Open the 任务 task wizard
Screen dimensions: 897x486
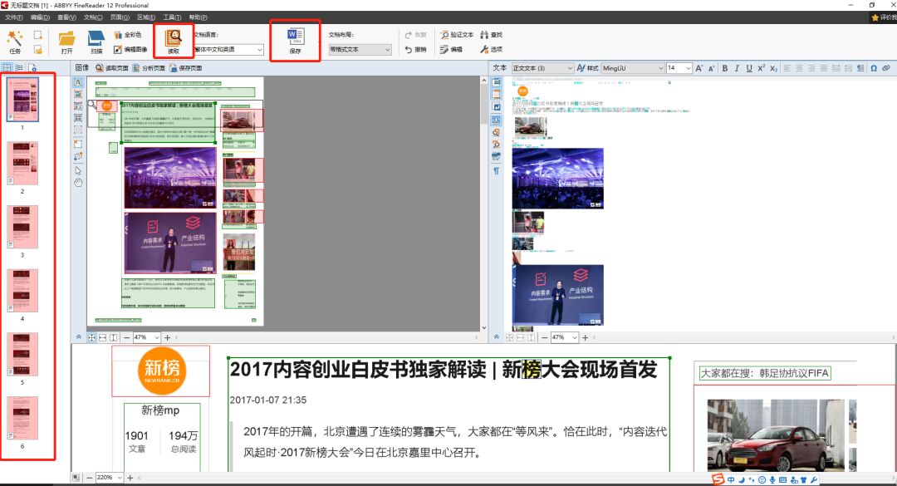pos(15,42)
